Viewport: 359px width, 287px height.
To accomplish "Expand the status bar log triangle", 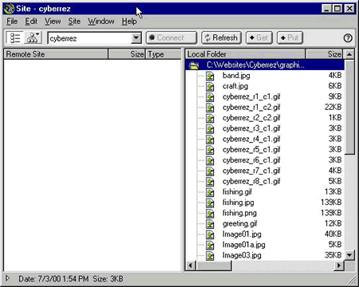I will 7,278.
